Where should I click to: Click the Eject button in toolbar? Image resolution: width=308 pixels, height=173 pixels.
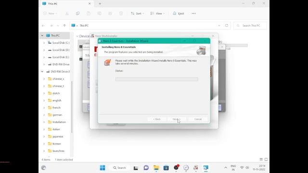pos(179,13)
